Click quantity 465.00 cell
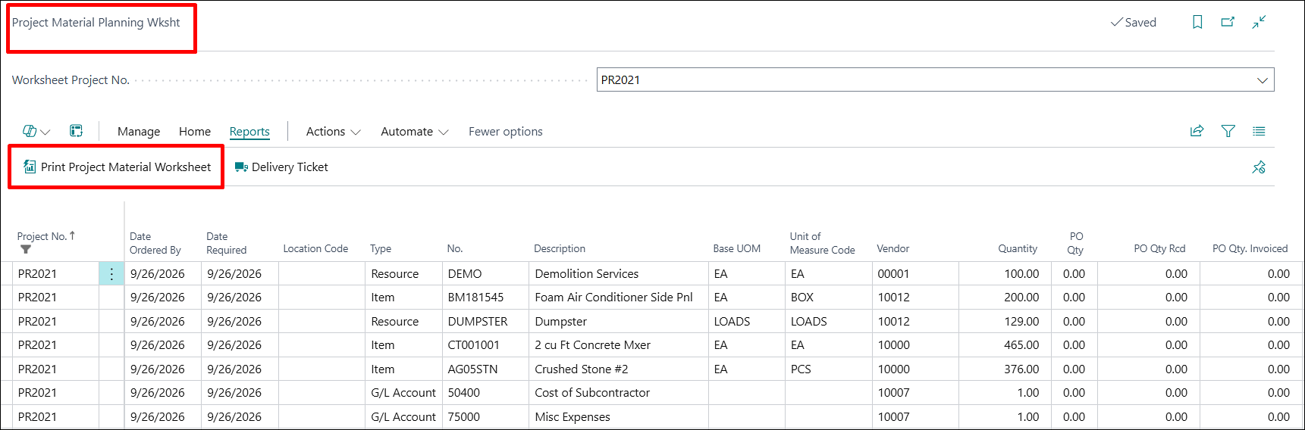The height and width of the screenshot is (430, 1305). pyautogui.click(x=1005, y=345)
